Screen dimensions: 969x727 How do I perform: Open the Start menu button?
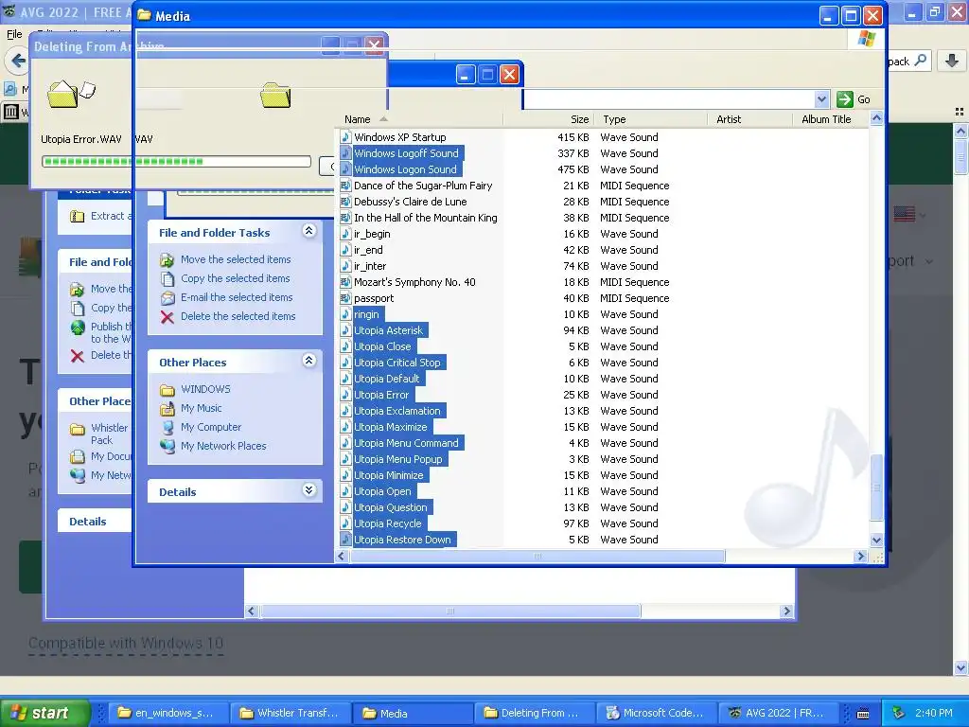tap(44, 713)
